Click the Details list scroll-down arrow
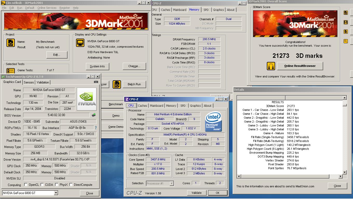The height and width of the screenshot is (199, 353). pyautogui.click(x=345, y=172)
